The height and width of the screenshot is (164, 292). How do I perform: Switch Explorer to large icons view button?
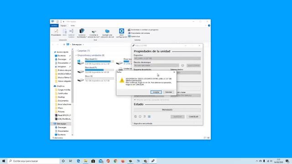coord(209,138)
